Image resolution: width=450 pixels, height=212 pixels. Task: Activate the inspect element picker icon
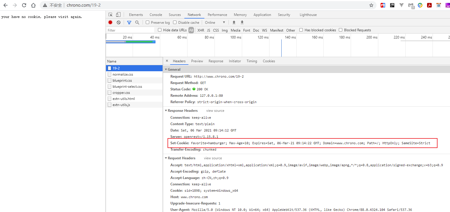tap(111, 15)
